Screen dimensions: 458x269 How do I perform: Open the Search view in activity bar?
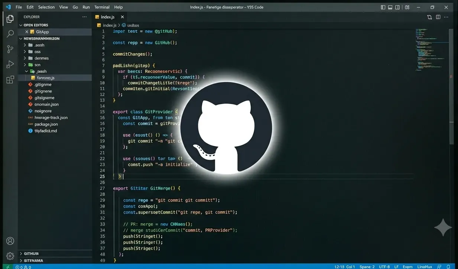10,34
